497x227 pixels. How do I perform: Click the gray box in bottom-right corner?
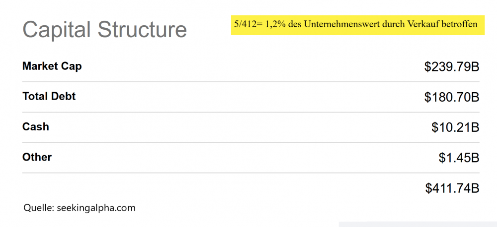(417, 224)
